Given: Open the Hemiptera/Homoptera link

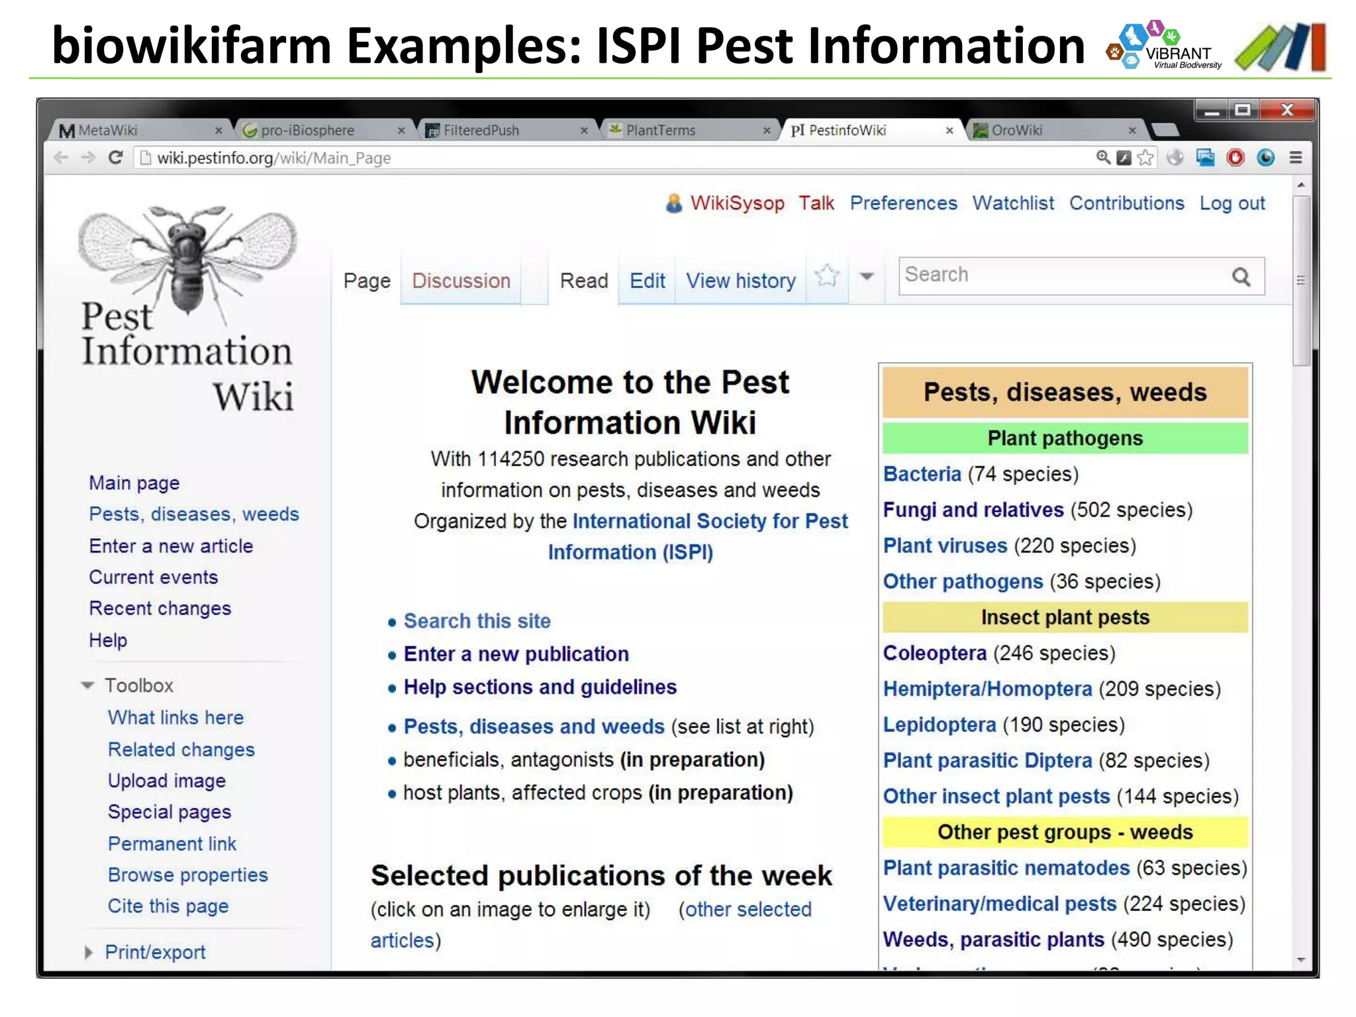Looking at the screenshot, I should [988, 689].
